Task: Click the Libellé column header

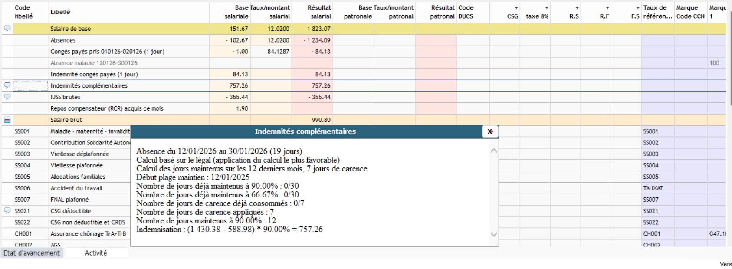Action: (x=128, y=12)
